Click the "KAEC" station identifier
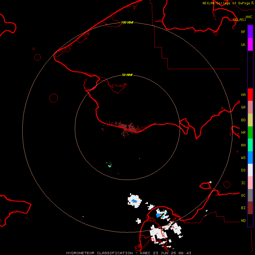The width and height of the screenshot is (255, 255). point(145,253)
